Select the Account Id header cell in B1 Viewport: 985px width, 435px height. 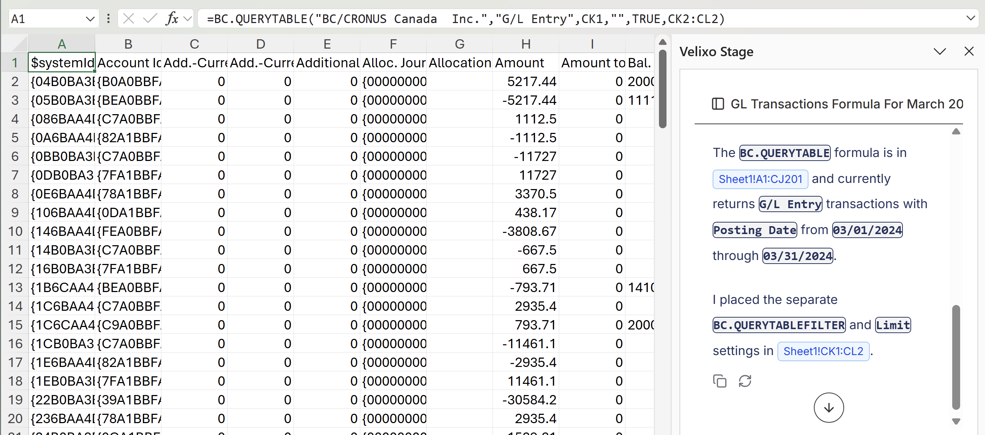tap(128, 62)
